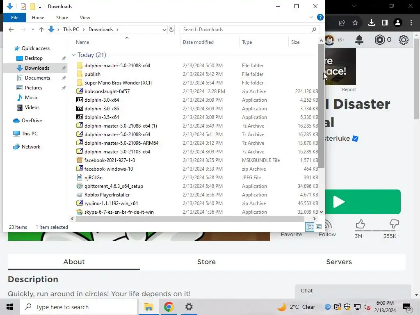
Task: Open Chrome downloads icon
Action: point(372,23)
